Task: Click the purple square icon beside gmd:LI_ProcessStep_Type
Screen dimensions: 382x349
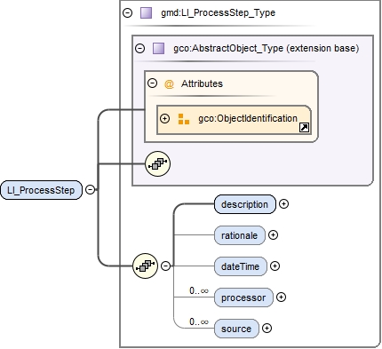Action: (146, 13)
